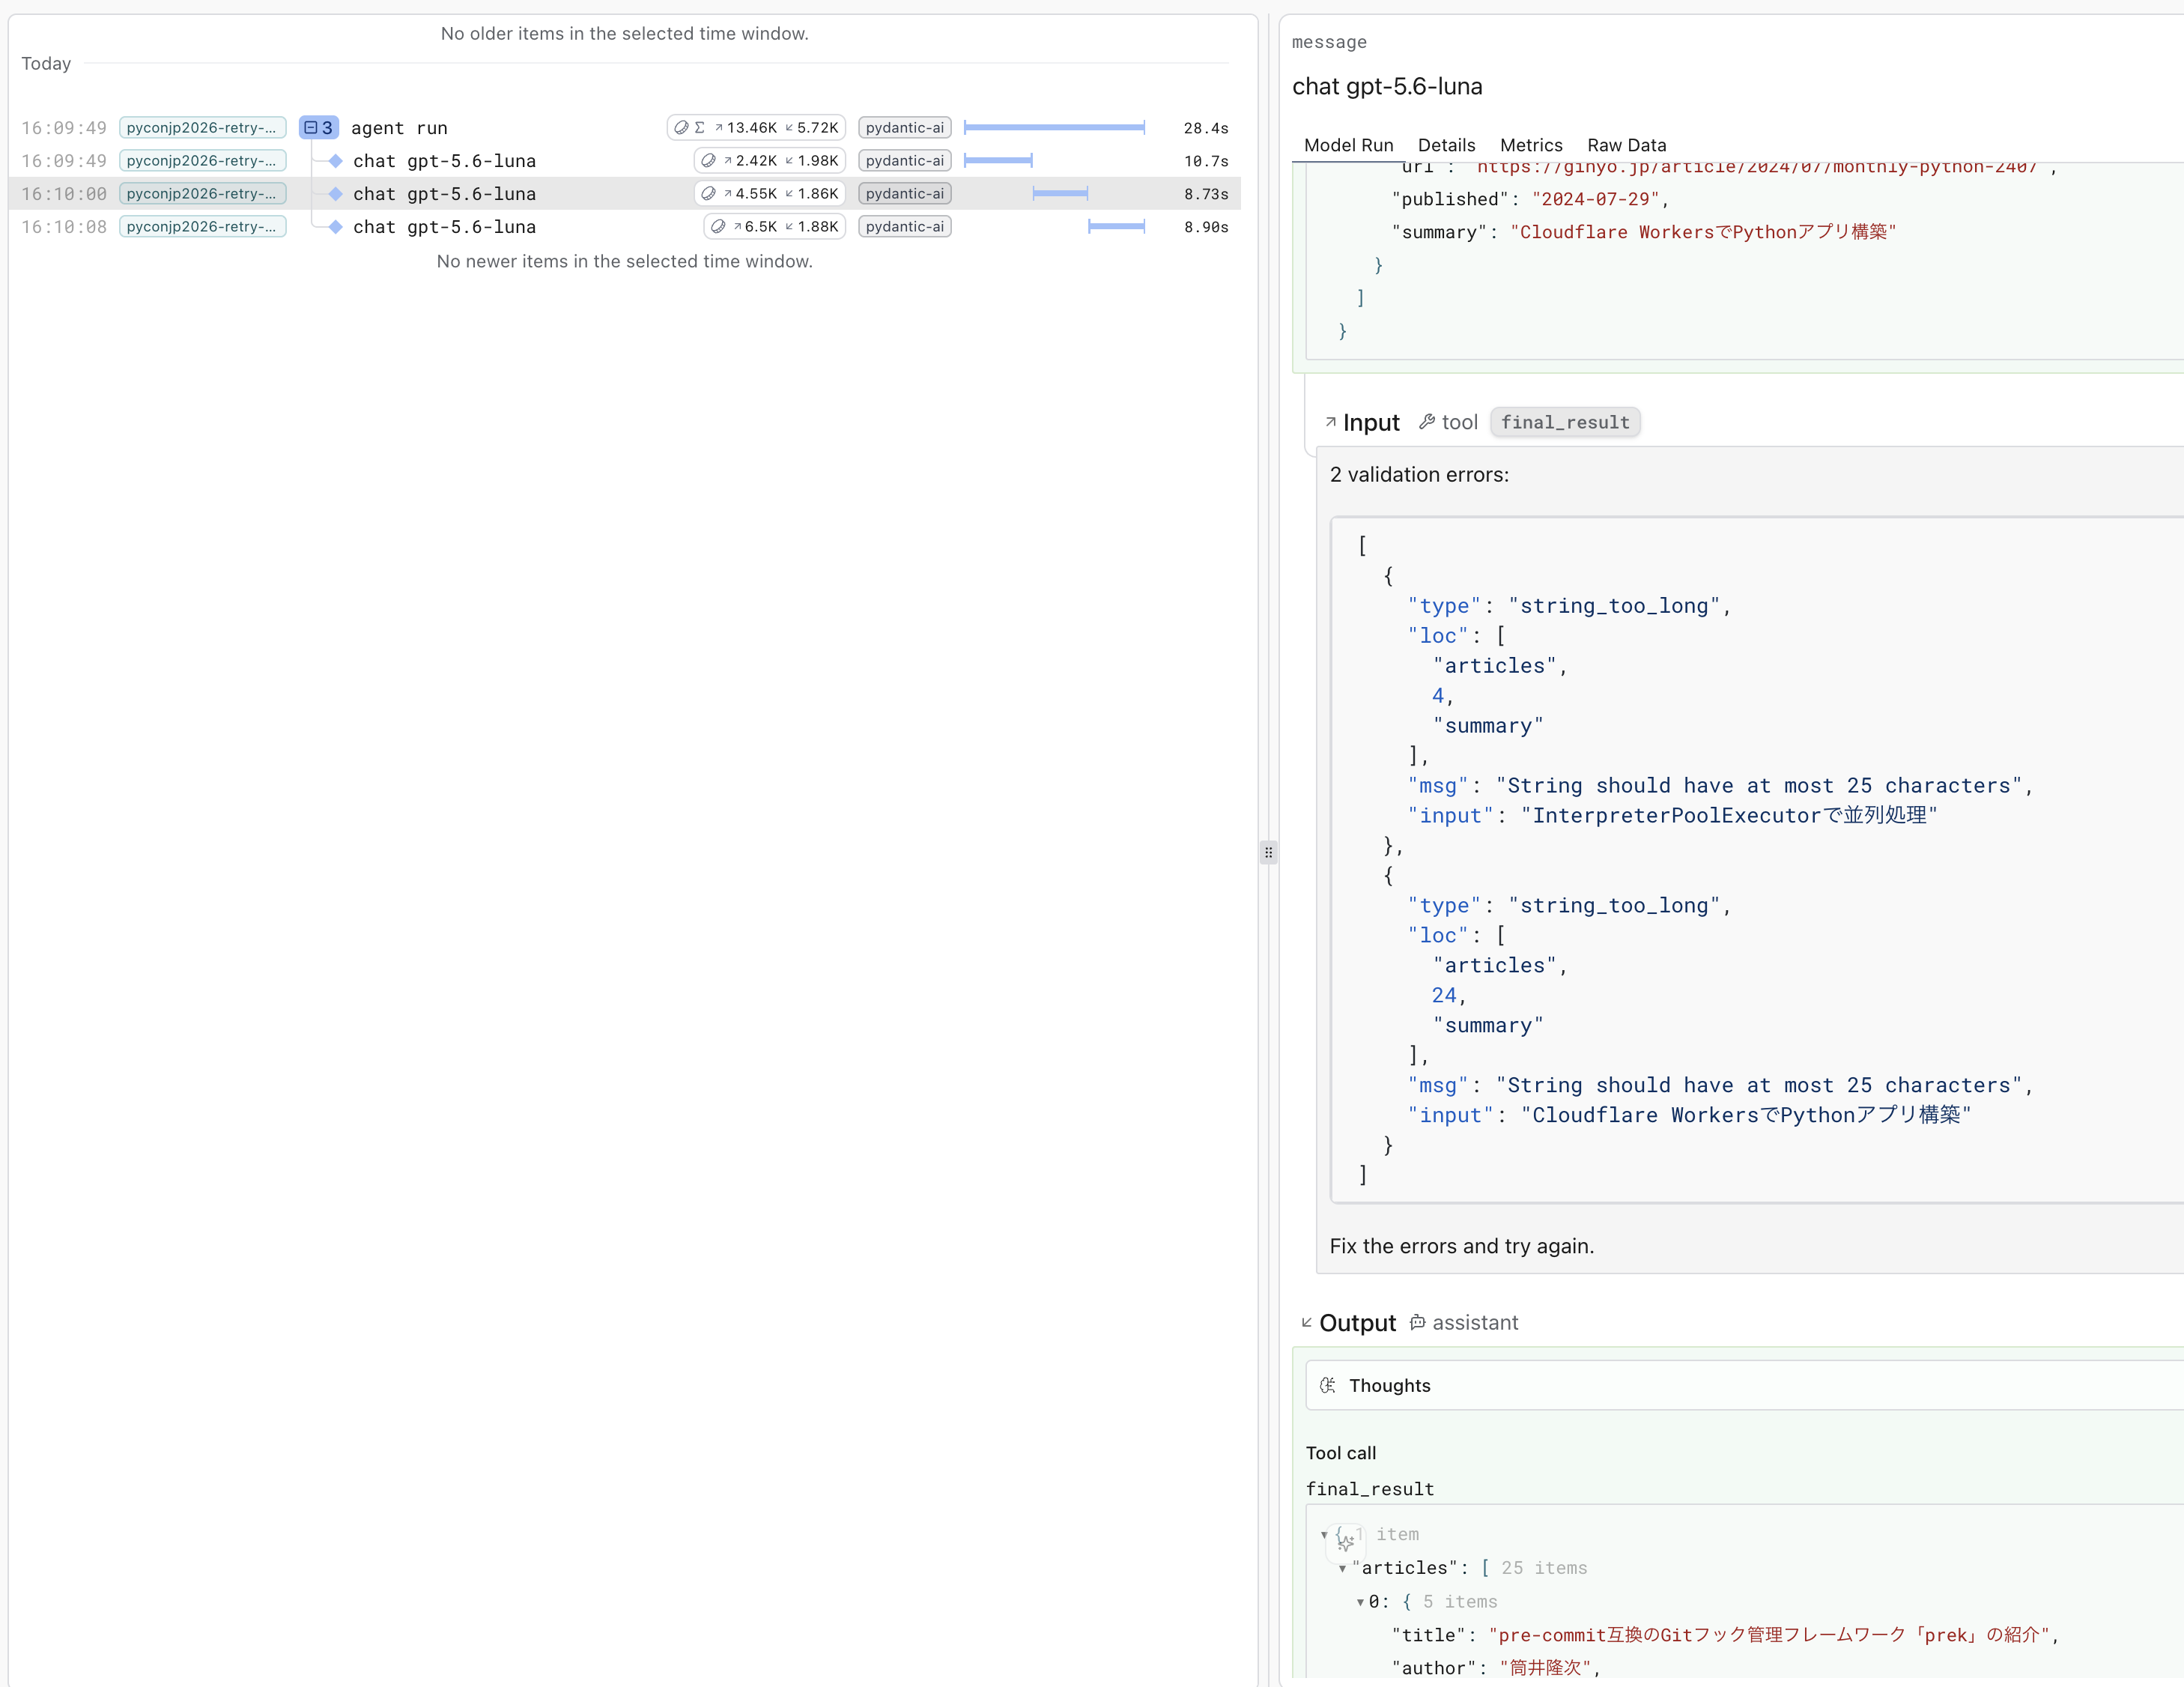Click the service tag on the 16:10:00 row

pos(203,194)
